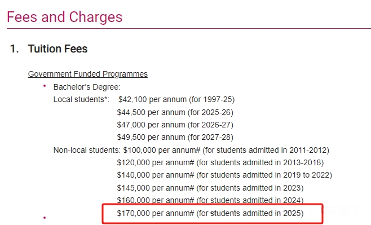Click the highlighted $170,000 per annum 2025 line
371x225 pixels.
click(210, 213)
